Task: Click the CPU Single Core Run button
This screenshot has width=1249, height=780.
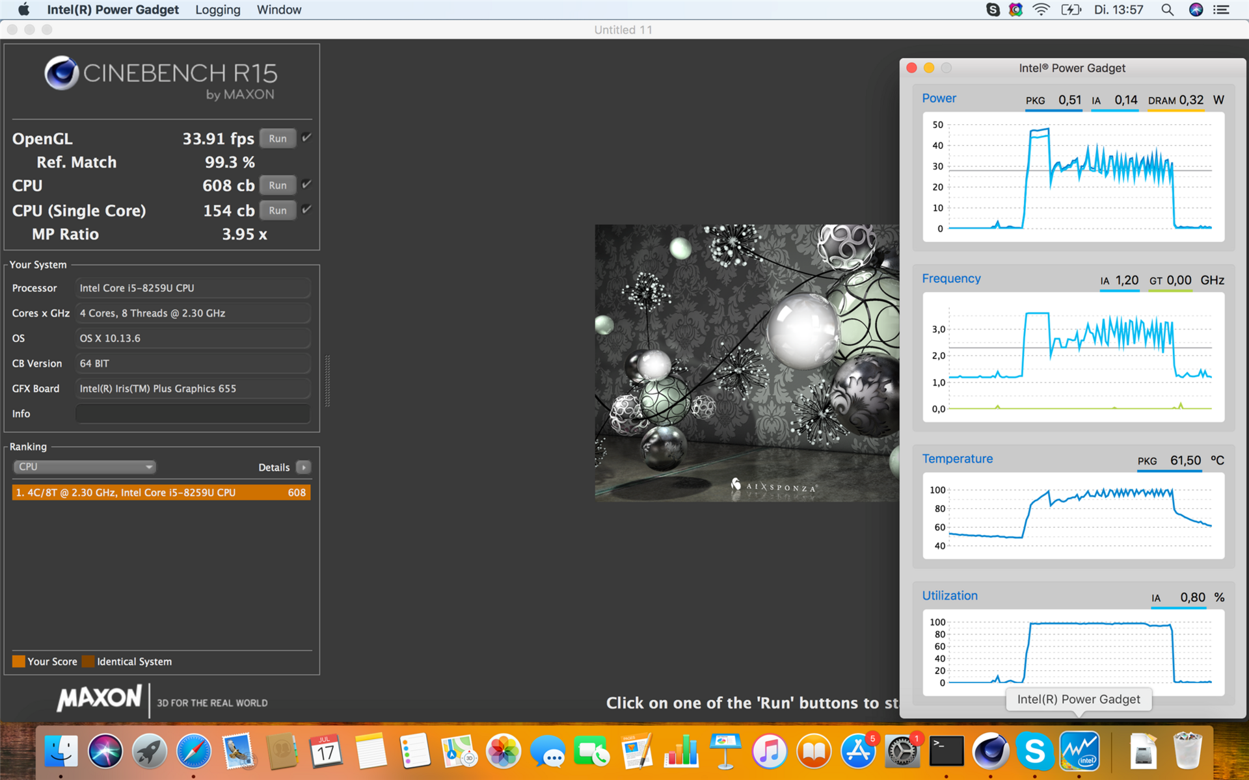Action: pos(276,209)
